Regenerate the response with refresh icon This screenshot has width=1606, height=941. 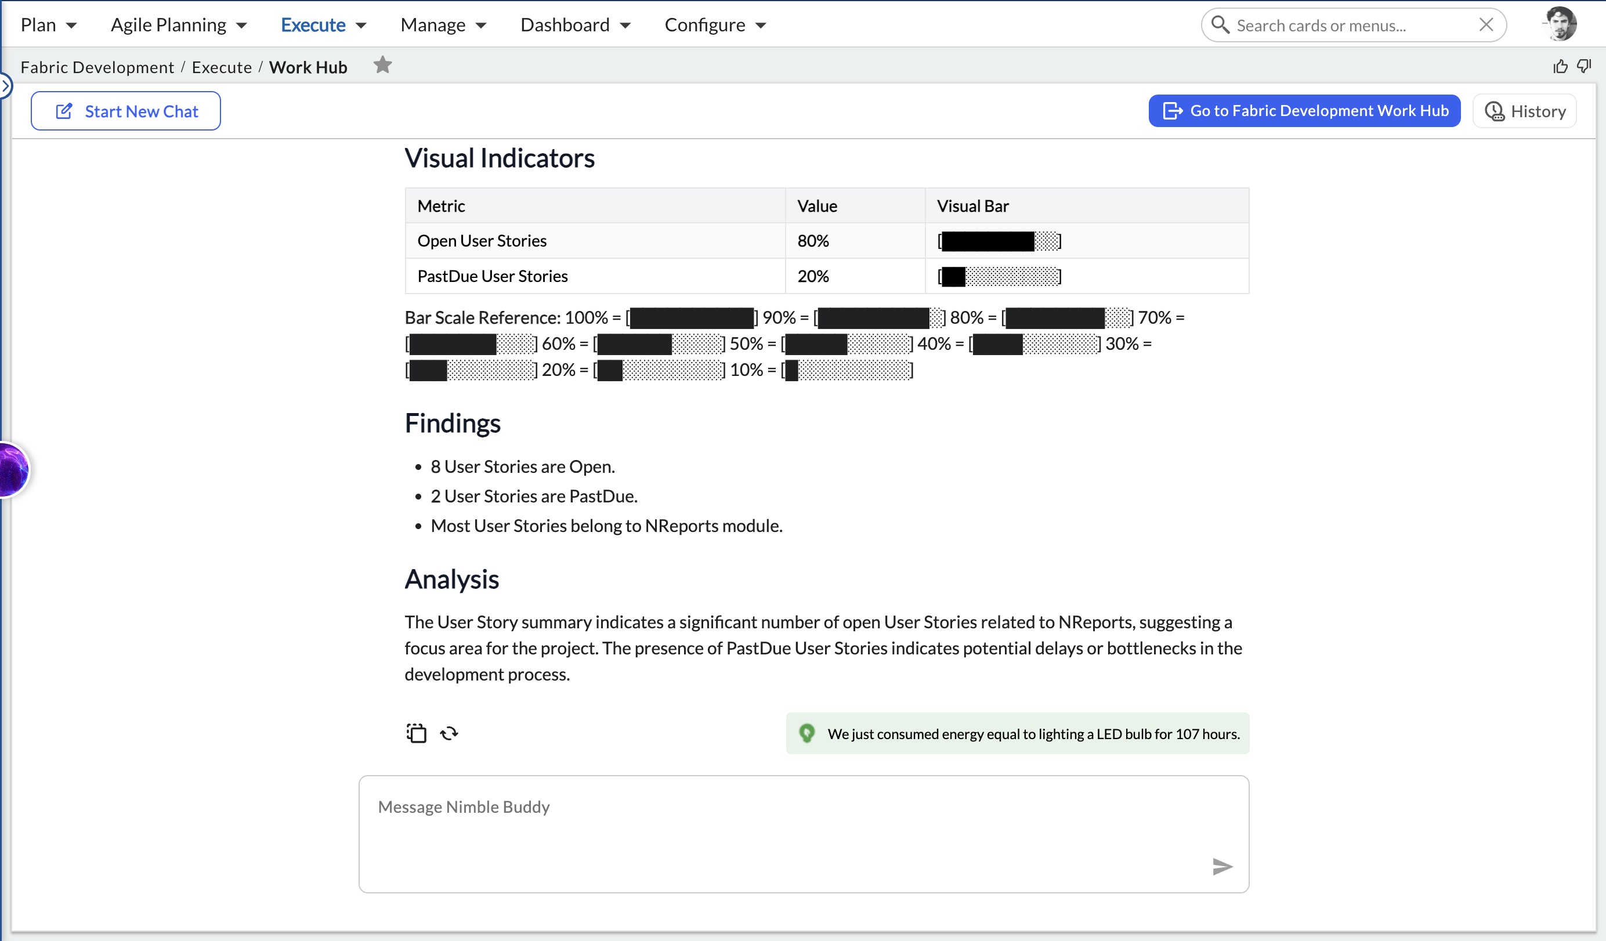point(449,733)
